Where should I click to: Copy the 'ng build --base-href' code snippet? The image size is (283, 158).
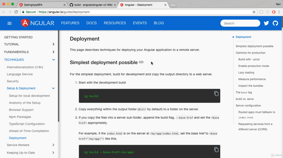(216, 150)
